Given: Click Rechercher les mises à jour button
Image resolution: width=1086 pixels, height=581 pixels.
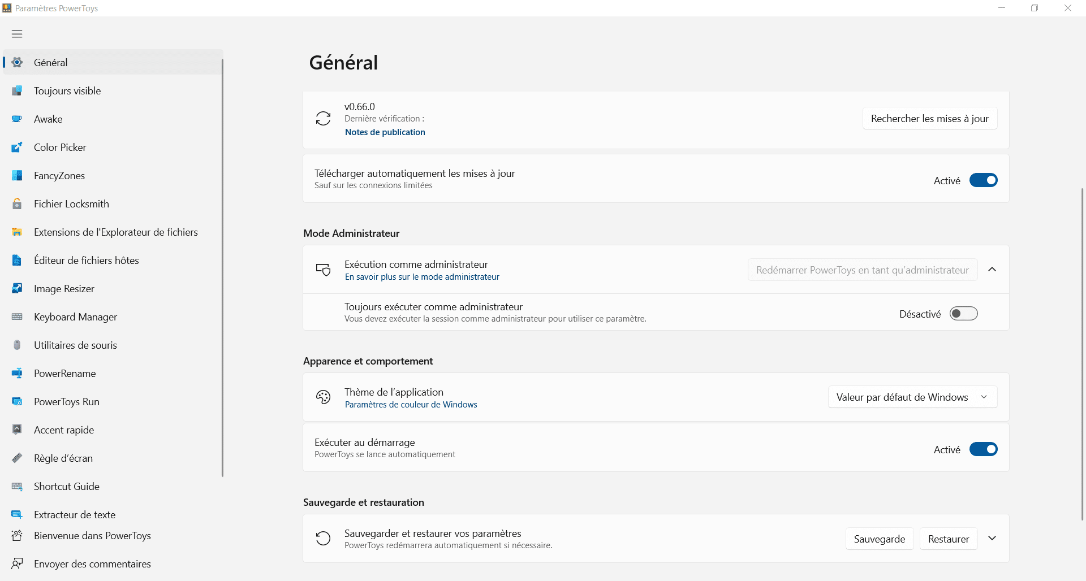Looking at the screenshot, I should click(x=929, y=119).
